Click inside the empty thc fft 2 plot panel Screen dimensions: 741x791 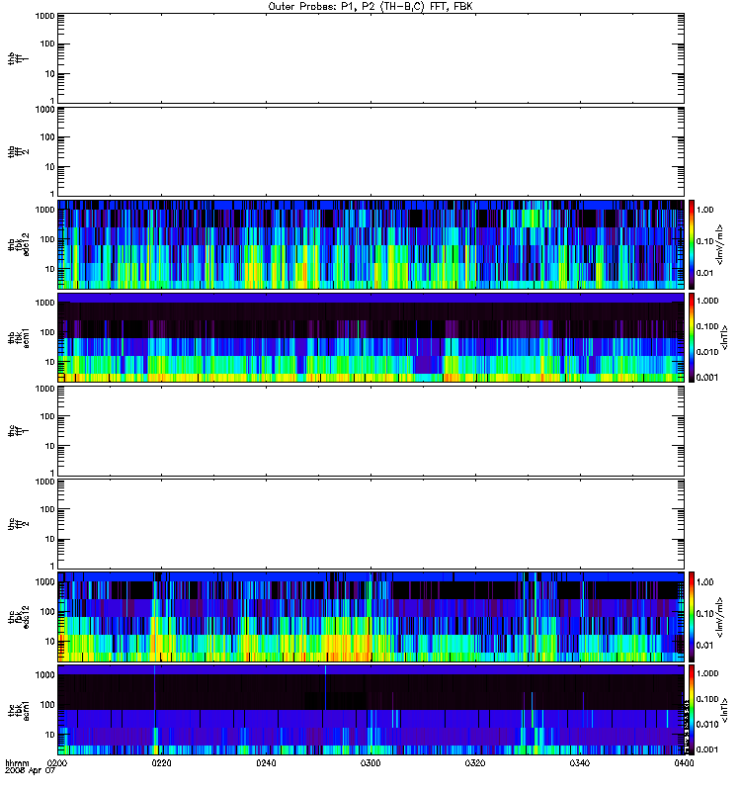pos(370,524)
